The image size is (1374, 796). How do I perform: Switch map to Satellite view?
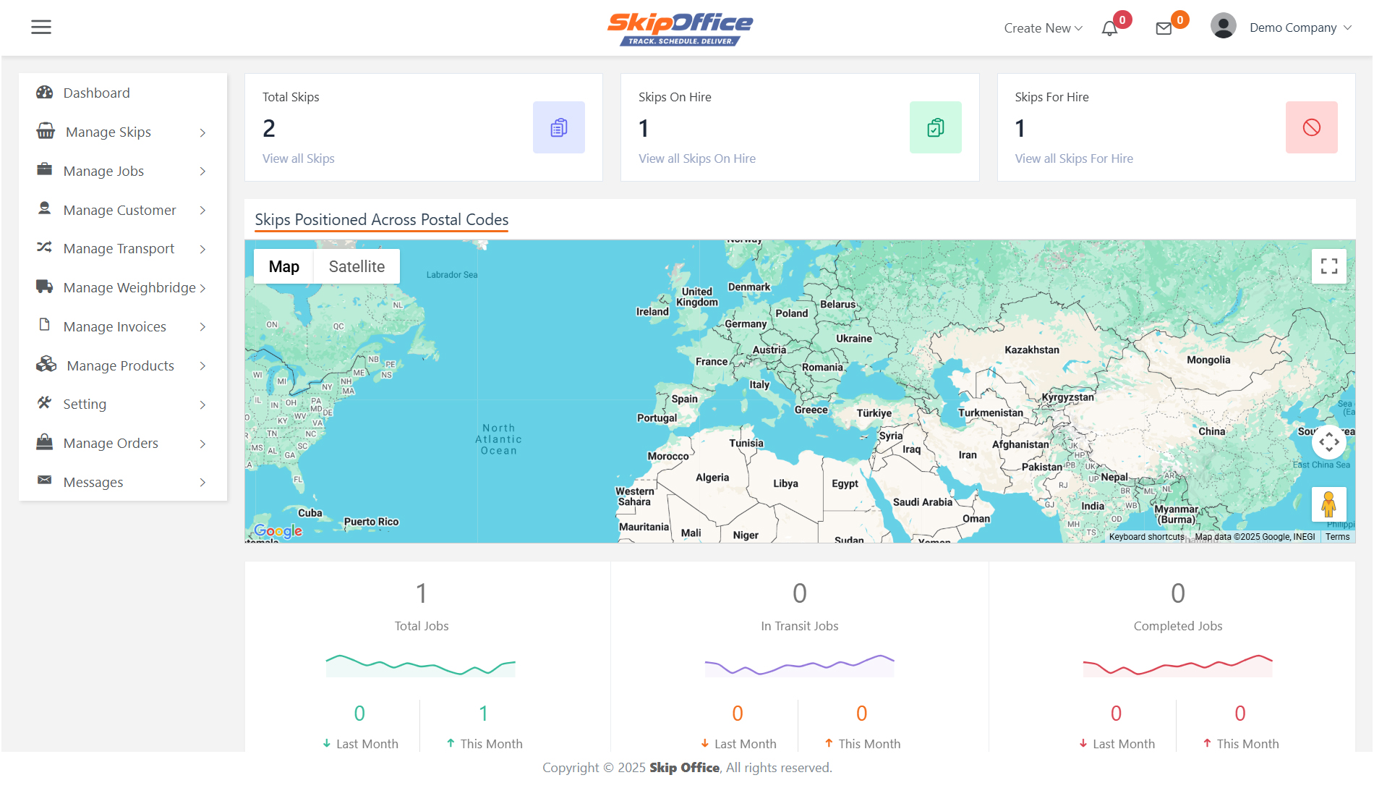click(x=357, y=266)
